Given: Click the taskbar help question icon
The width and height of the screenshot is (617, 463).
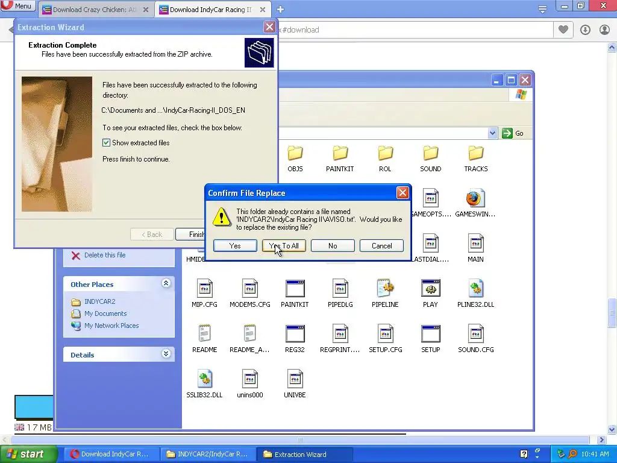Looking at the screenshot, I should click(x=524, y=455).
